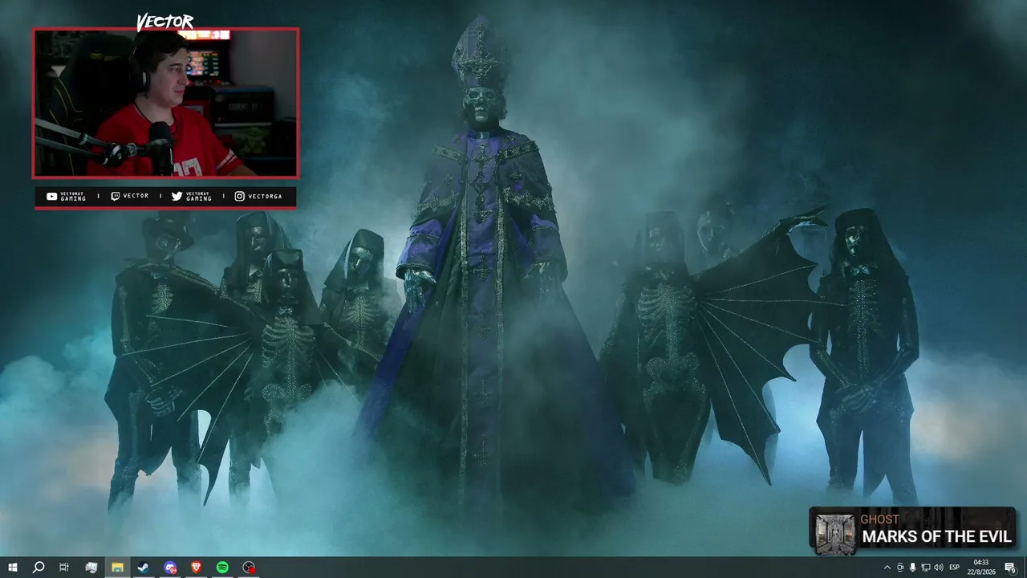Open the Brave browser taskbar icon
Screen dimensions: 1027x578
point(197,568)
